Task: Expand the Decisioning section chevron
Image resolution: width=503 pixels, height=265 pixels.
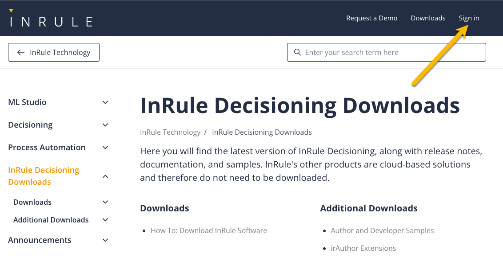Action: click(x=105, y=125)
